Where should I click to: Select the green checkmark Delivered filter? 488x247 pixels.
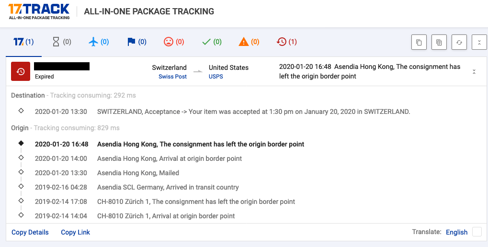click(211, 42)
